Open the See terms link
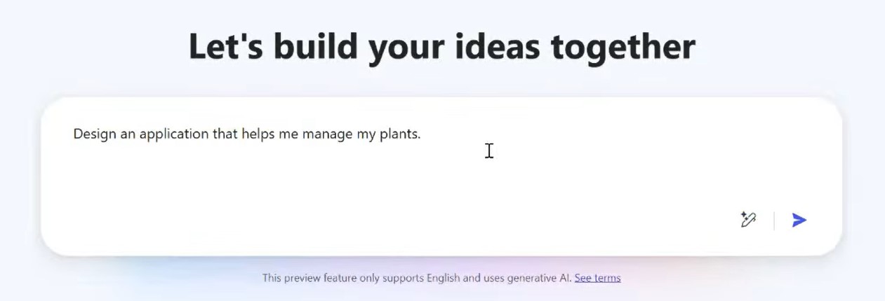This screenshot has width=885, height=301. click(x=597, y=278)
